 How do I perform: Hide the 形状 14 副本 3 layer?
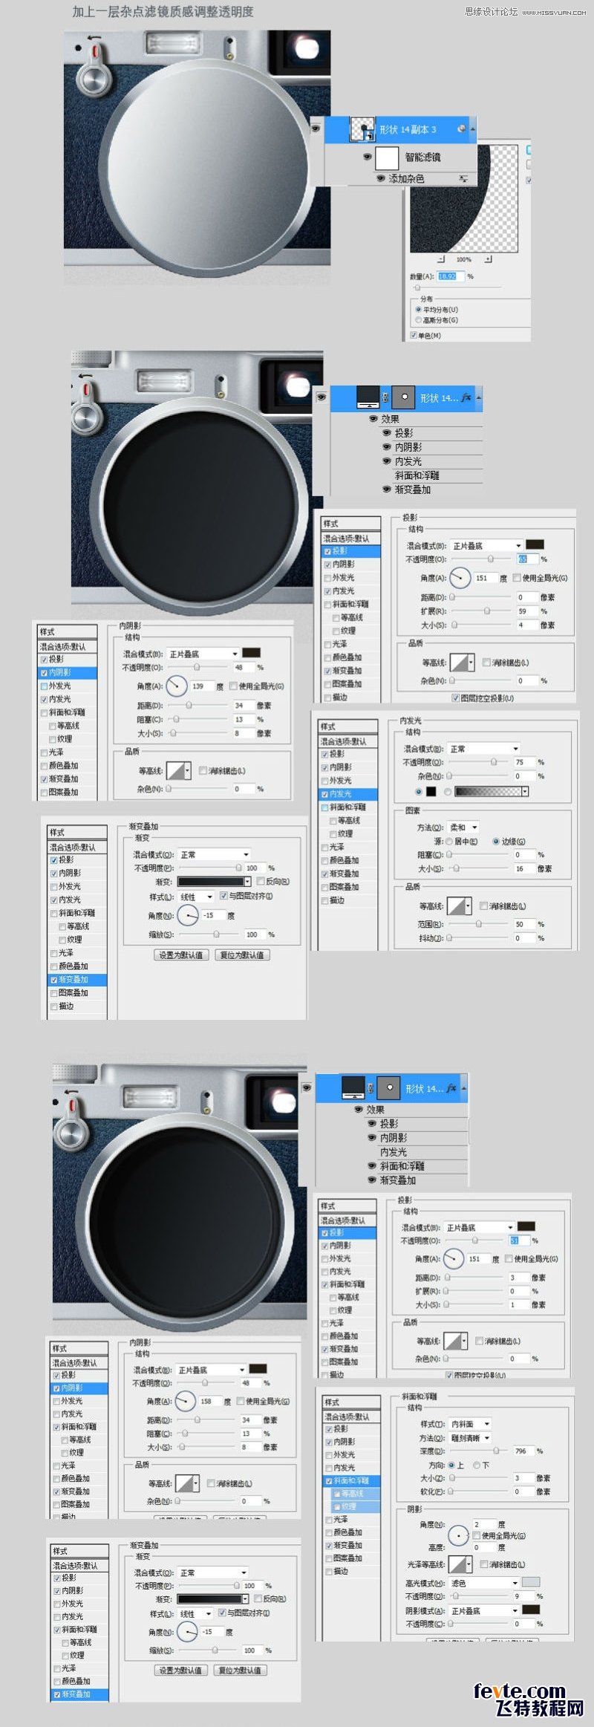(x=316, y=129)
